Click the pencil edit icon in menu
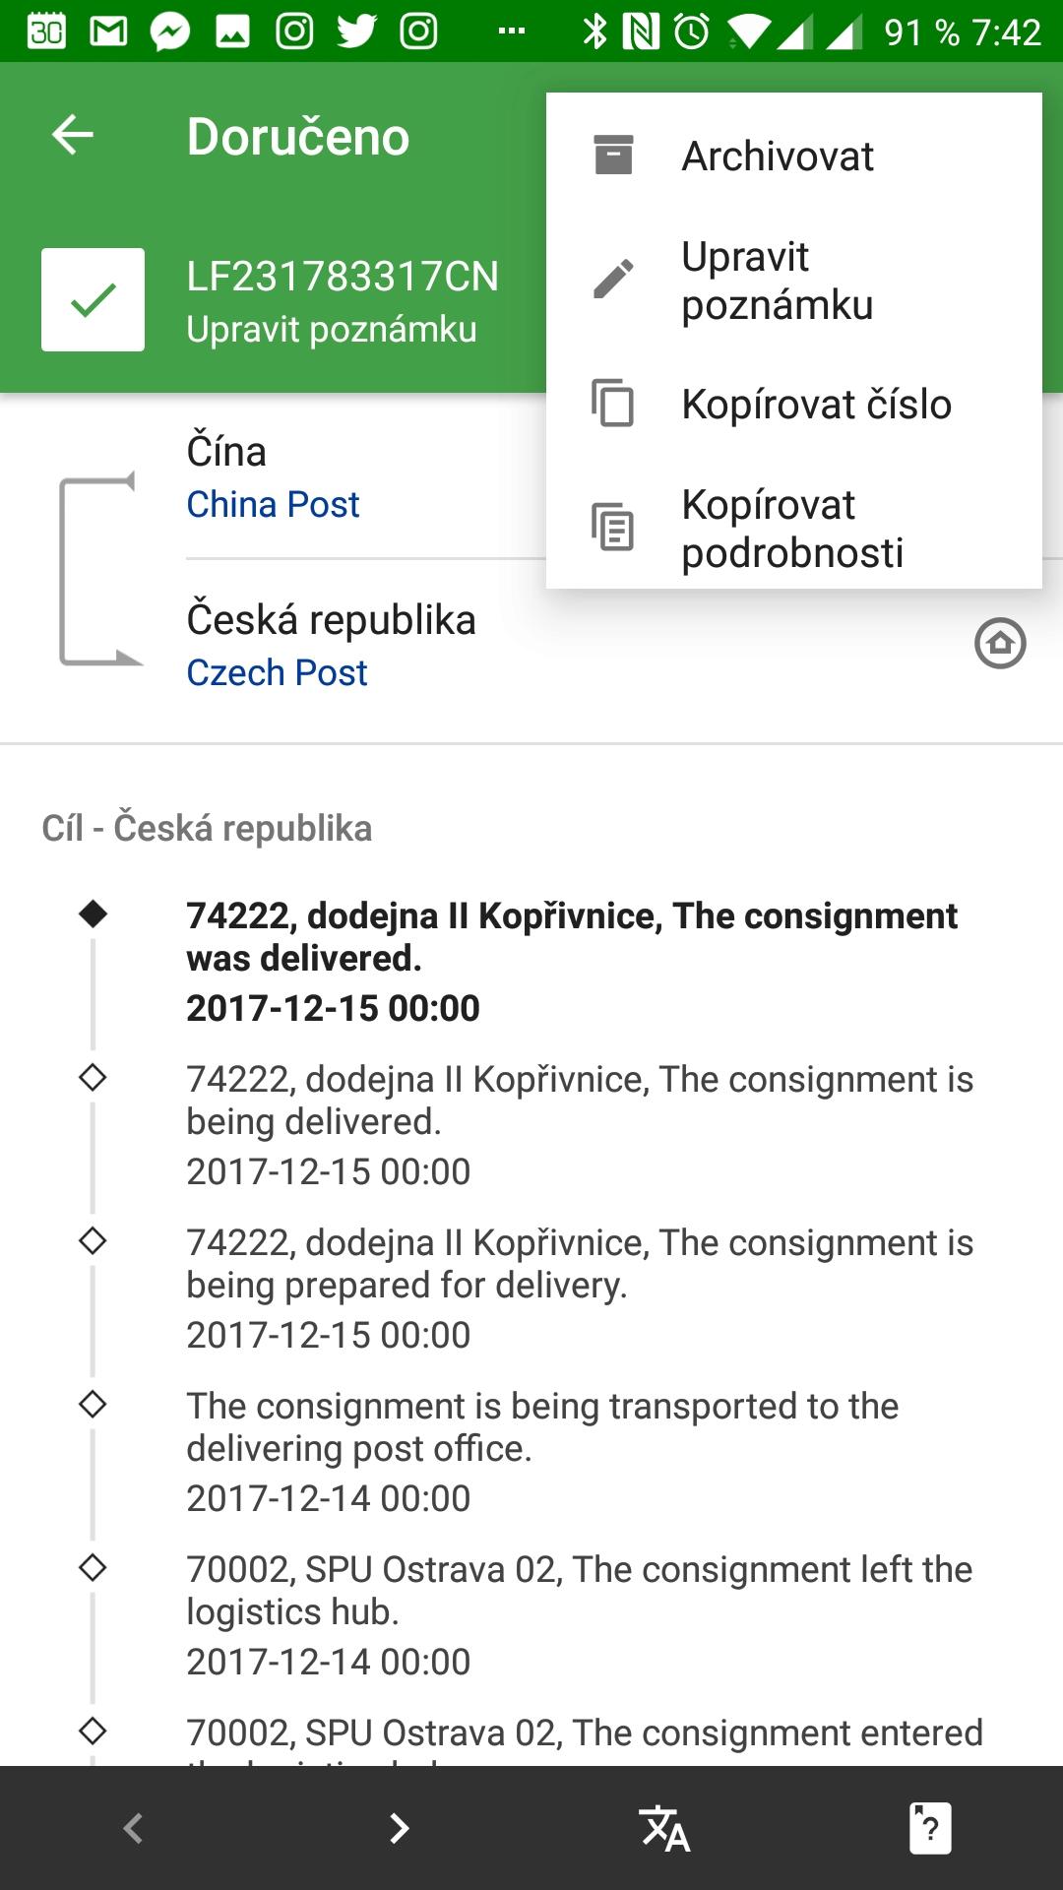Image resolution: width=1063 pixels, height=1890 pixels. tap(613, 279)
